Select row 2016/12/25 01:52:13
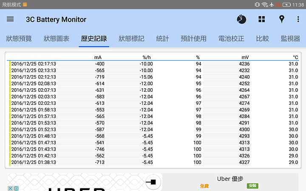The width and height of the screenshot is (306, 191). point(154,129)
